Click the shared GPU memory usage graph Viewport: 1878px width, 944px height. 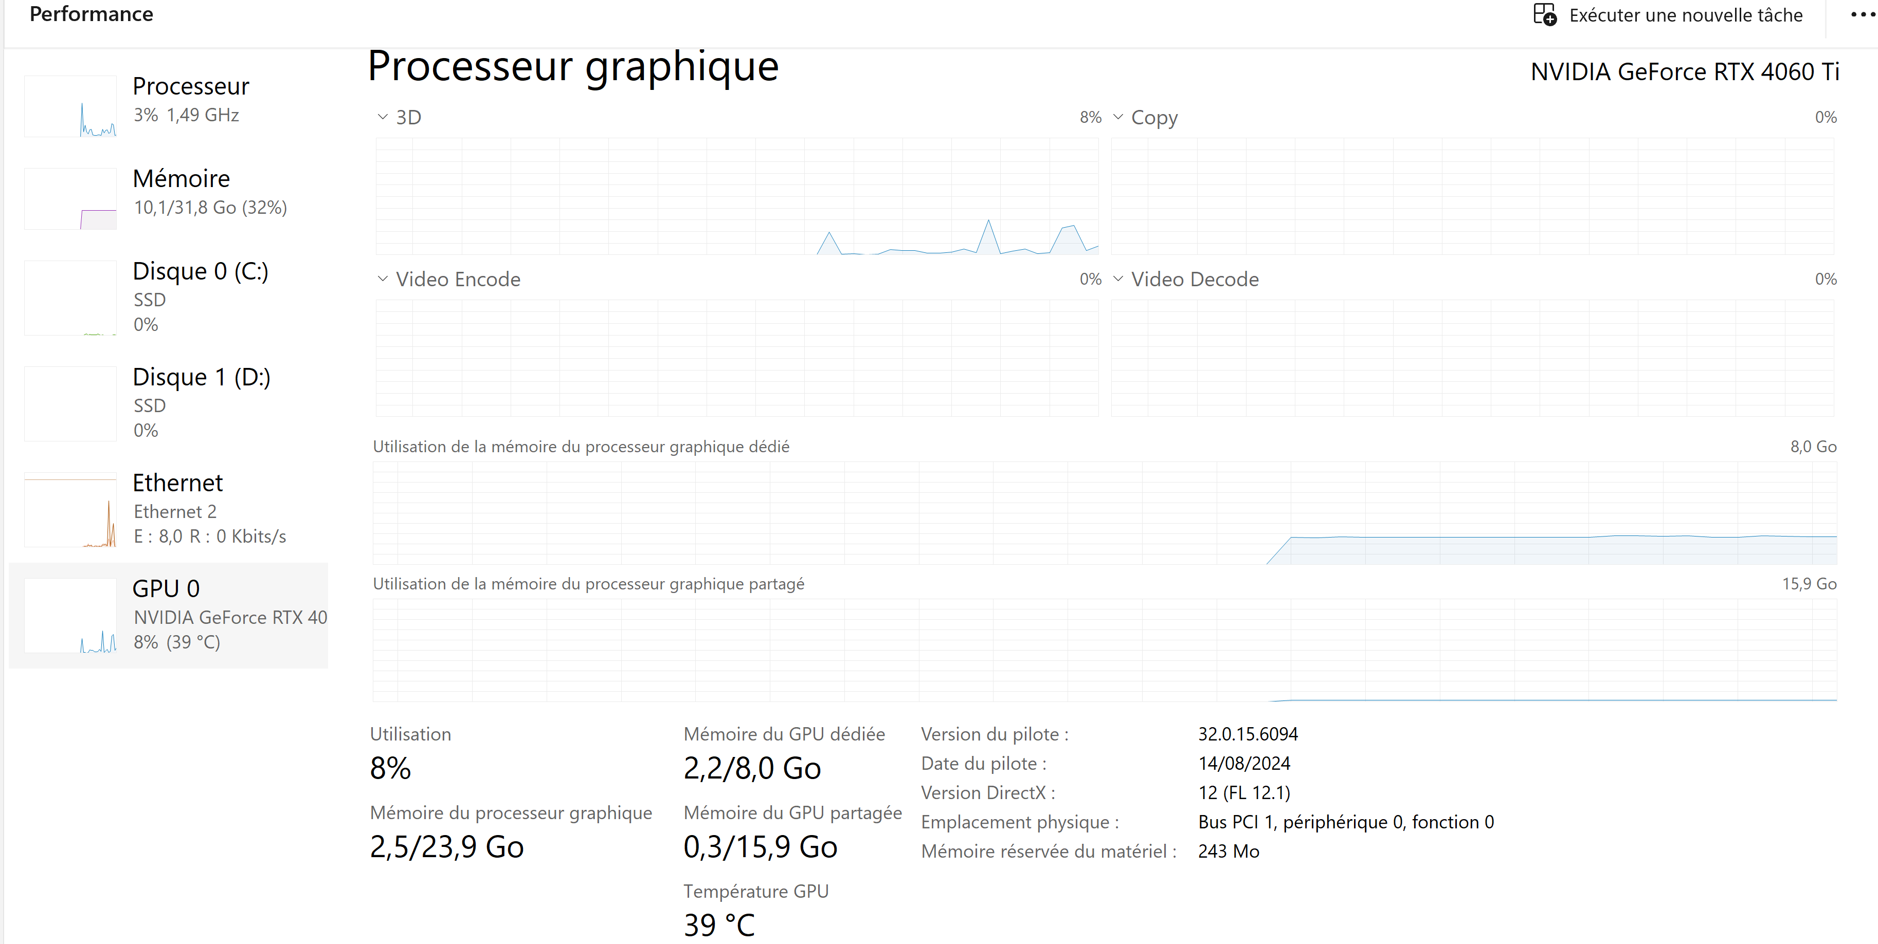pos(1104,650)
